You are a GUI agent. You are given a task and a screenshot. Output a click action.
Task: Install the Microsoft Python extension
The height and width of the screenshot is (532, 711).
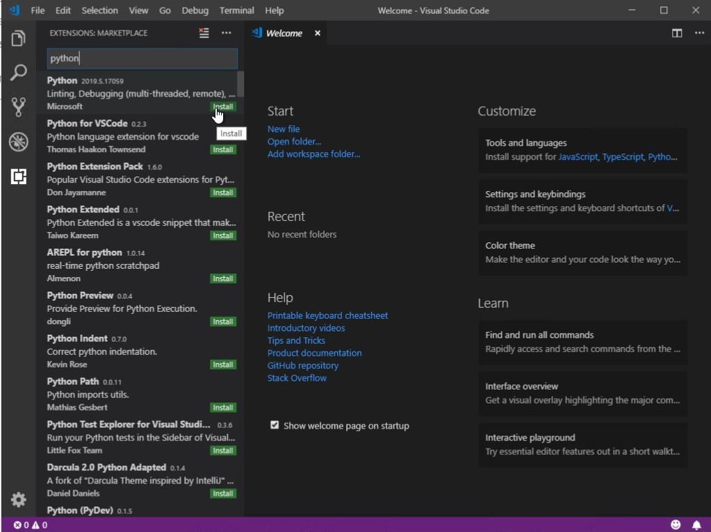pos(223,106)
